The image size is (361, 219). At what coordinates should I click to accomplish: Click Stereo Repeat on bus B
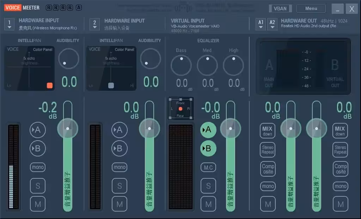pyautogui.click(x=340, y=150)
